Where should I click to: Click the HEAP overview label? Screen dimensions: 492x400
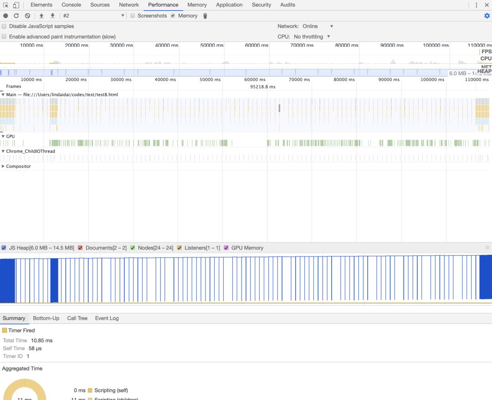[x=484, y=71]
